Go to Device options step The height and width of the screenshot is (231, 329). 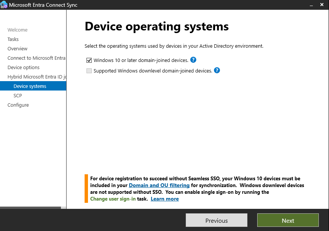pos(23,68)
